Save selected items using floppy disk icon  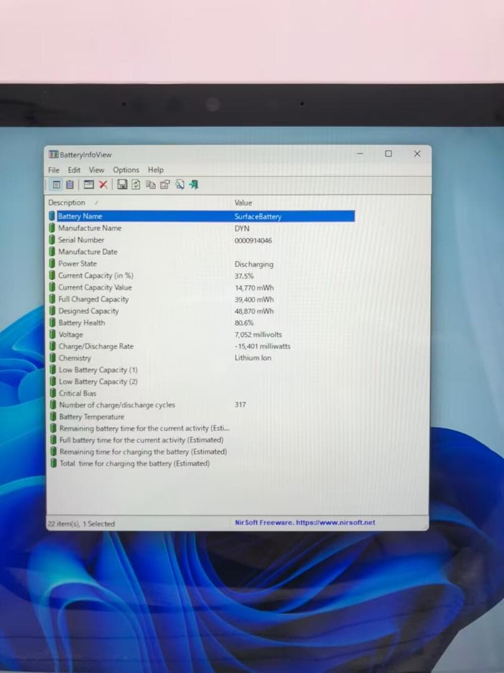121,184
